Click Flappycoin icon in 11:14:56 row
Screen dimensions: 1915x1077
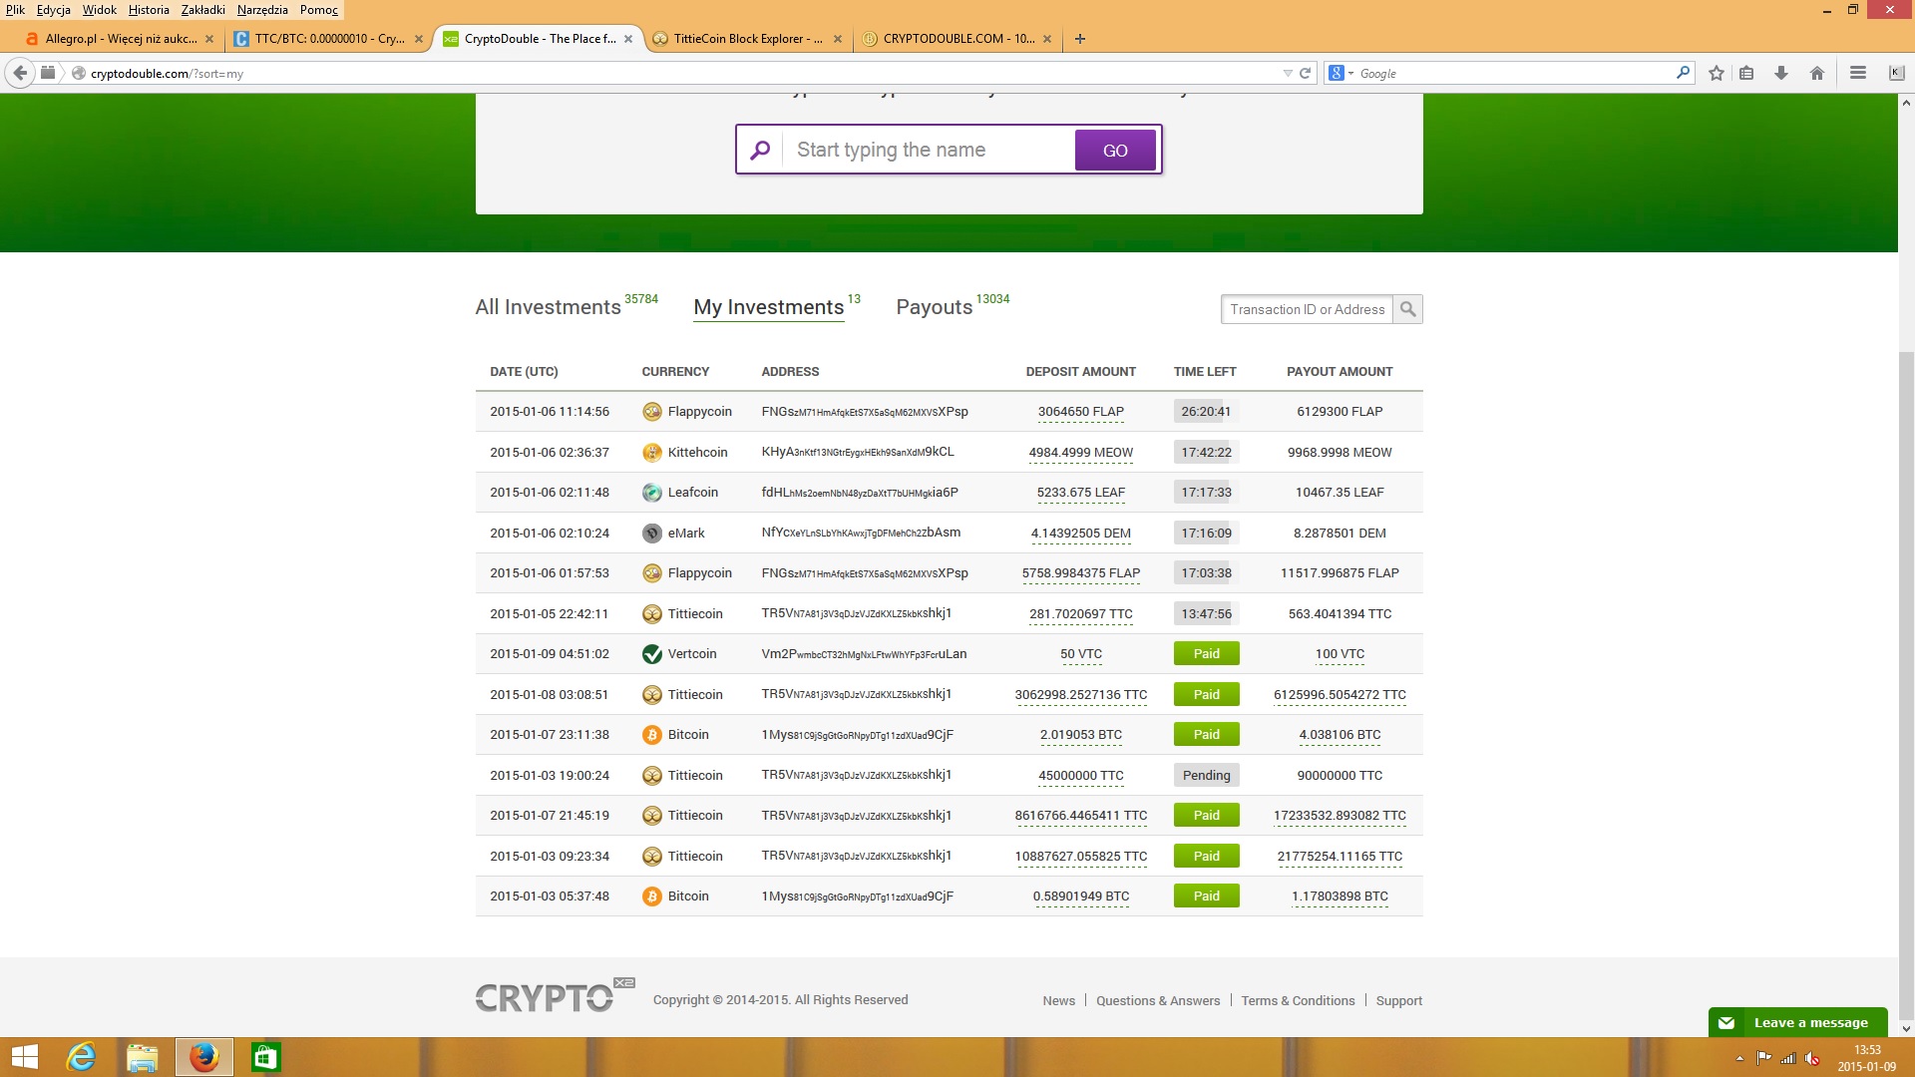(652, 412)
